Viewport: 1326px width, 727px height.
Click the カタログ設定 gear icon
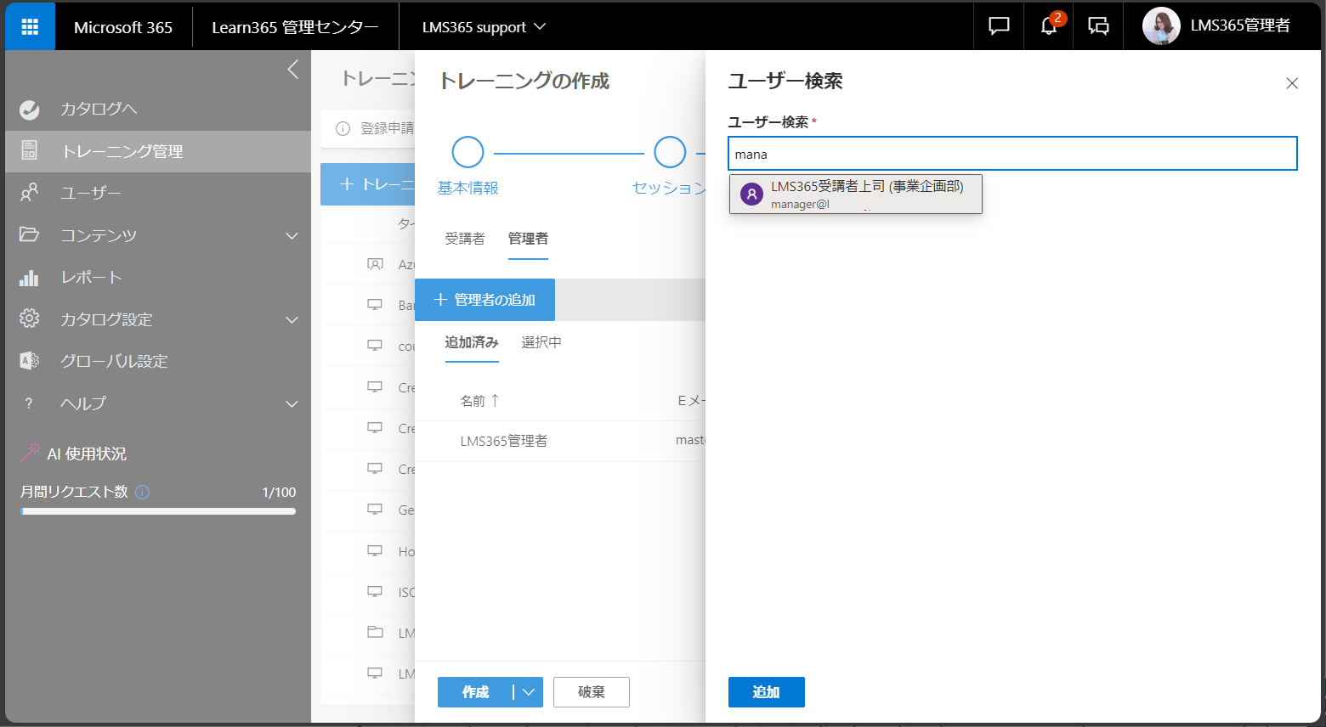point(30,318)
